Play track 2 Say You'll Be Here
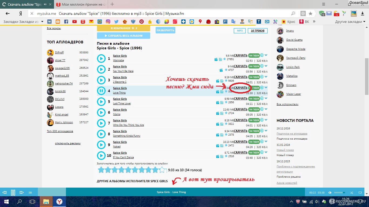Image resolution: width=369 pixels, height=207 pixels. (x=101, y=69)
